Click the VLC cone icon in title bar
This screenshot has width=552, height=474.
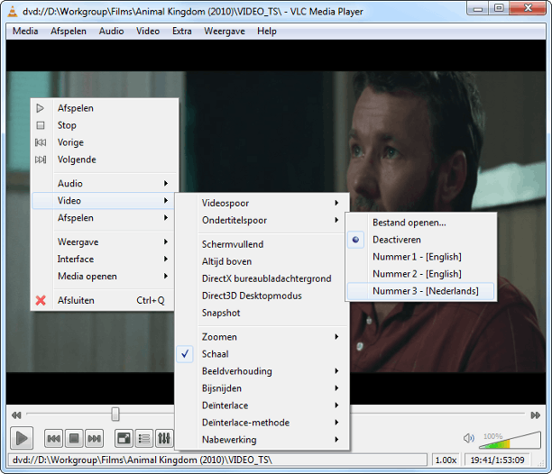[13, 12]
